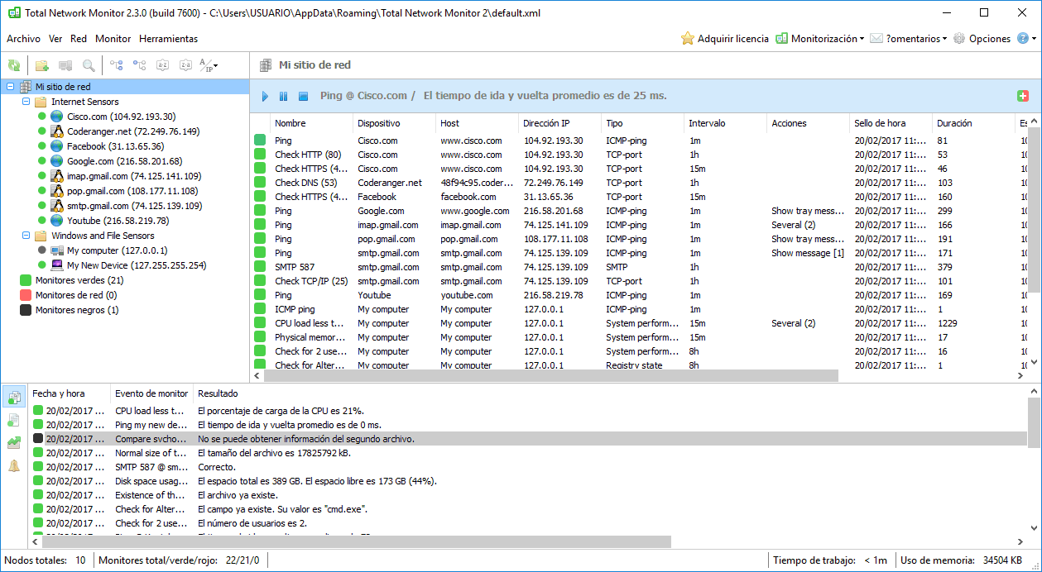Click the expand all tree nodes icon
The width and height of the screenshot is (1042, 572).
point(117,65)
